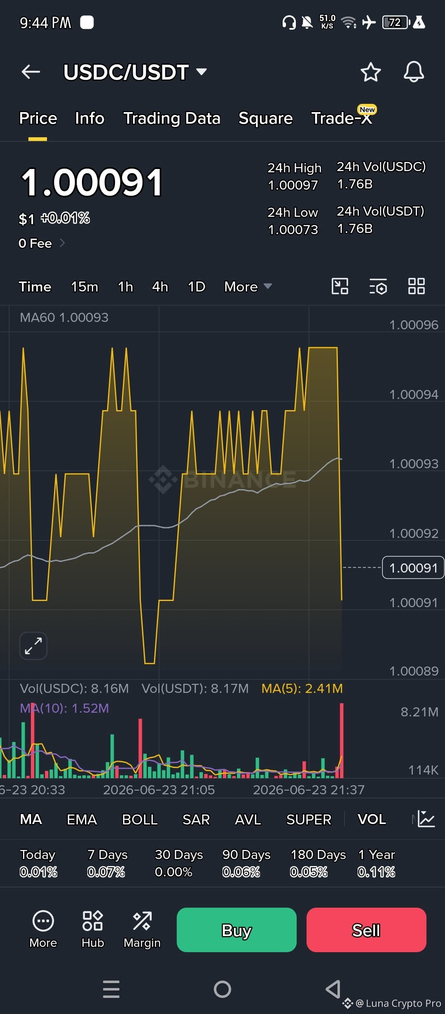The image size is (445, 1014).
Task: Tap the 30 Days 0.00% change
Action: (x=179, y=863)
